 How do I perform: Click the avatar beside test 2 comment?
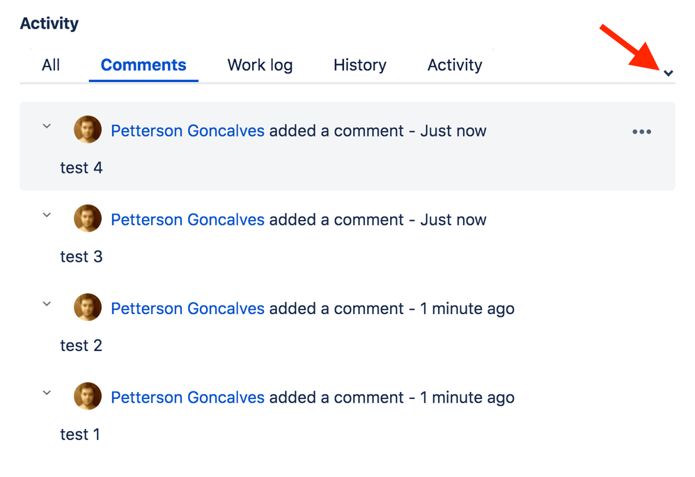pos(87,307)
